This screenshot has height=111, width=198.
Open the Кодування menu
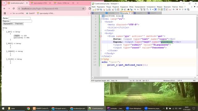pos(124,7)
